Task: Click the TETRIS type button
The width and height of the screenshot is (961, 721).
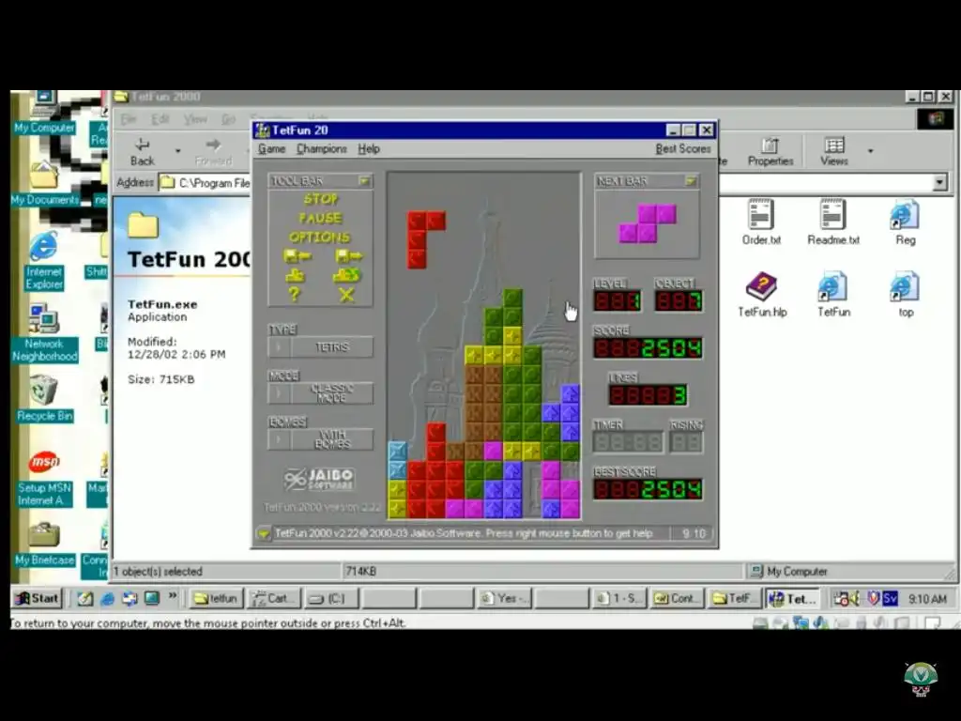Action: 332,347
